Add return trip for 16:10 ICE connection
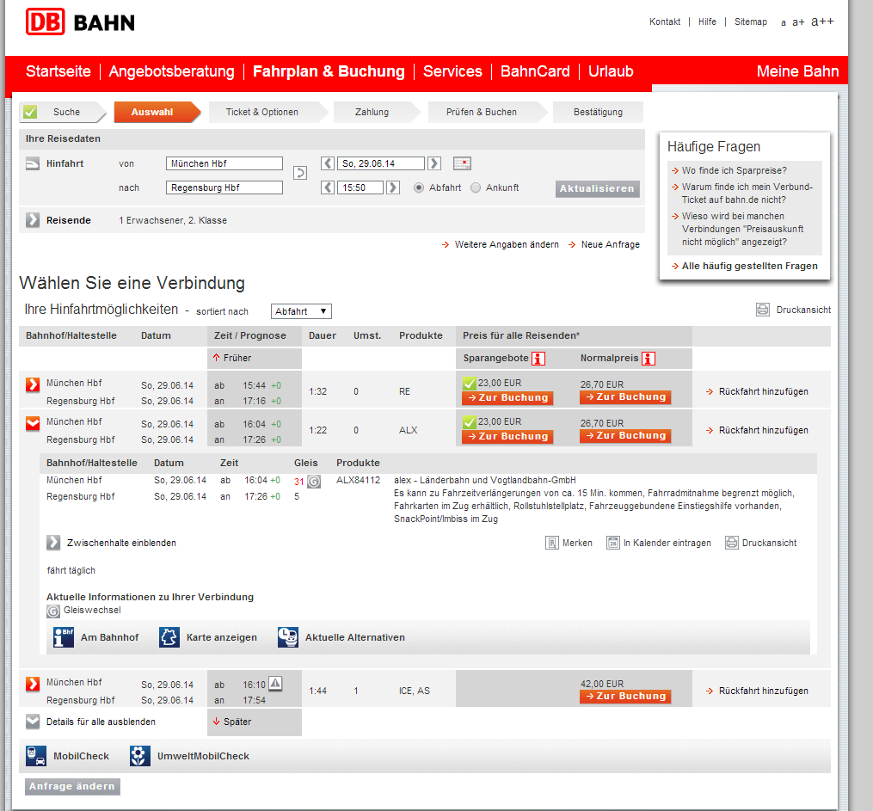This screenshot has width=873, height=811. click(757, 691)
